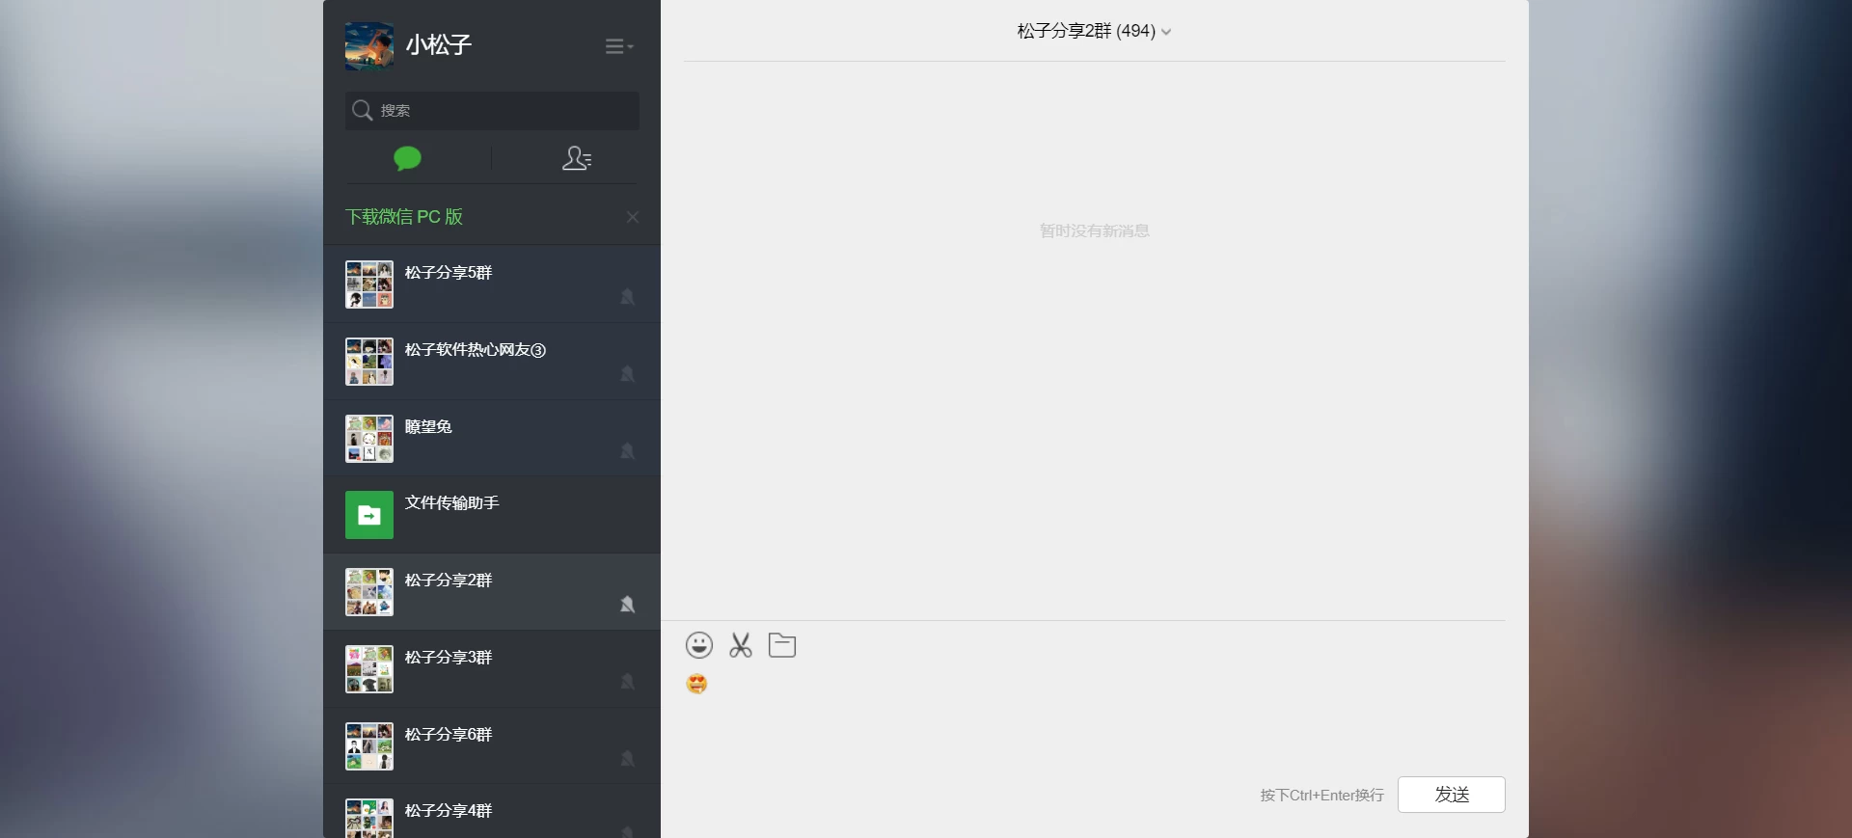Open the 松子分享4群 chat
Image resolution: width=1852 pixels, height=838 pixels.
point(492,812)
